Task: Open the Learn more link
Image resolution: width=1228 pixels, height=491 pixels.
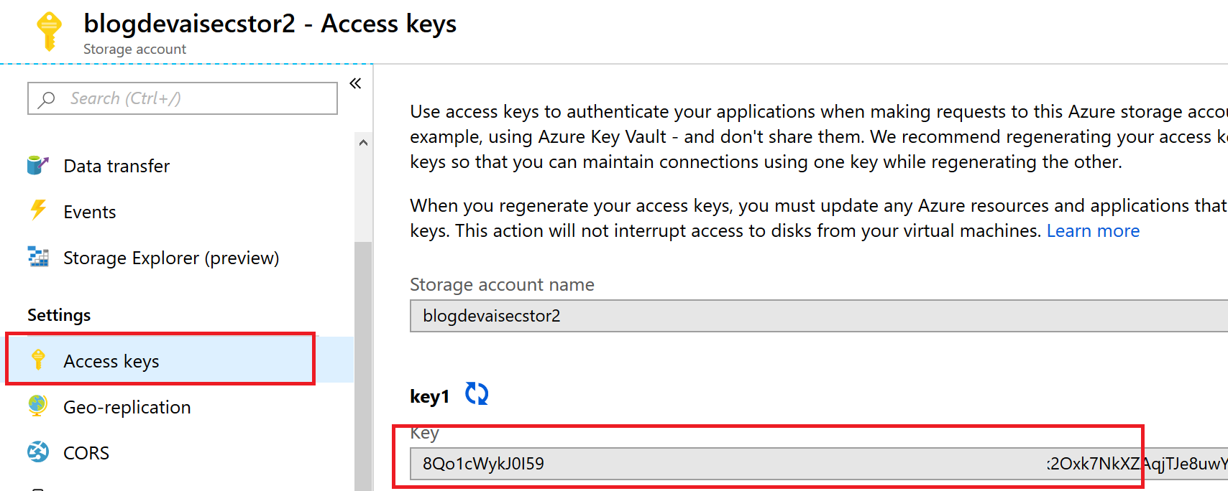Action: 1093,230
